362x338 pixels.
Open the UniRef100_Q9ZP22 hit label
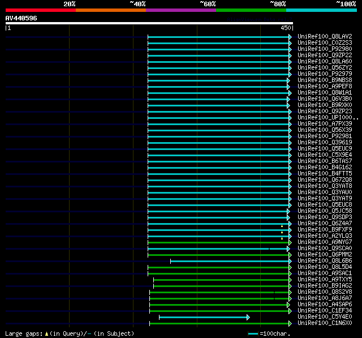point(325,55)
